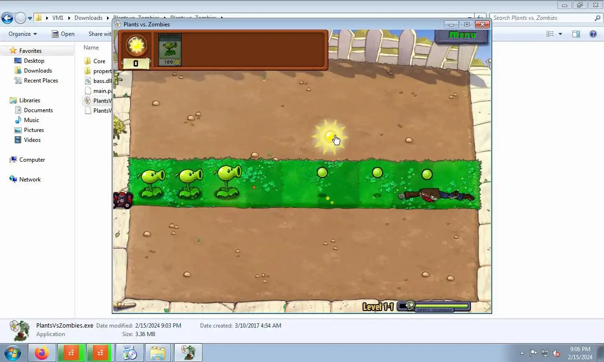Show hidden tray icons arrow
This screenshot has height=362, width=604.
click(x=522, y=353)
